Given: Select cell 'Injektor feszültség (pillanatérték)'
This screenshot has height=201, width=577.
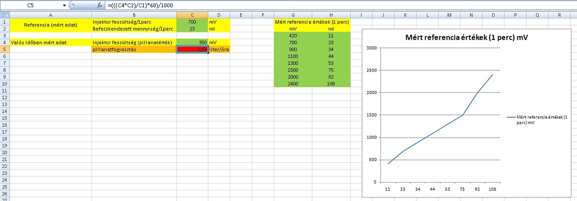Looking at the screenshot, I should (x=134, y=42).
